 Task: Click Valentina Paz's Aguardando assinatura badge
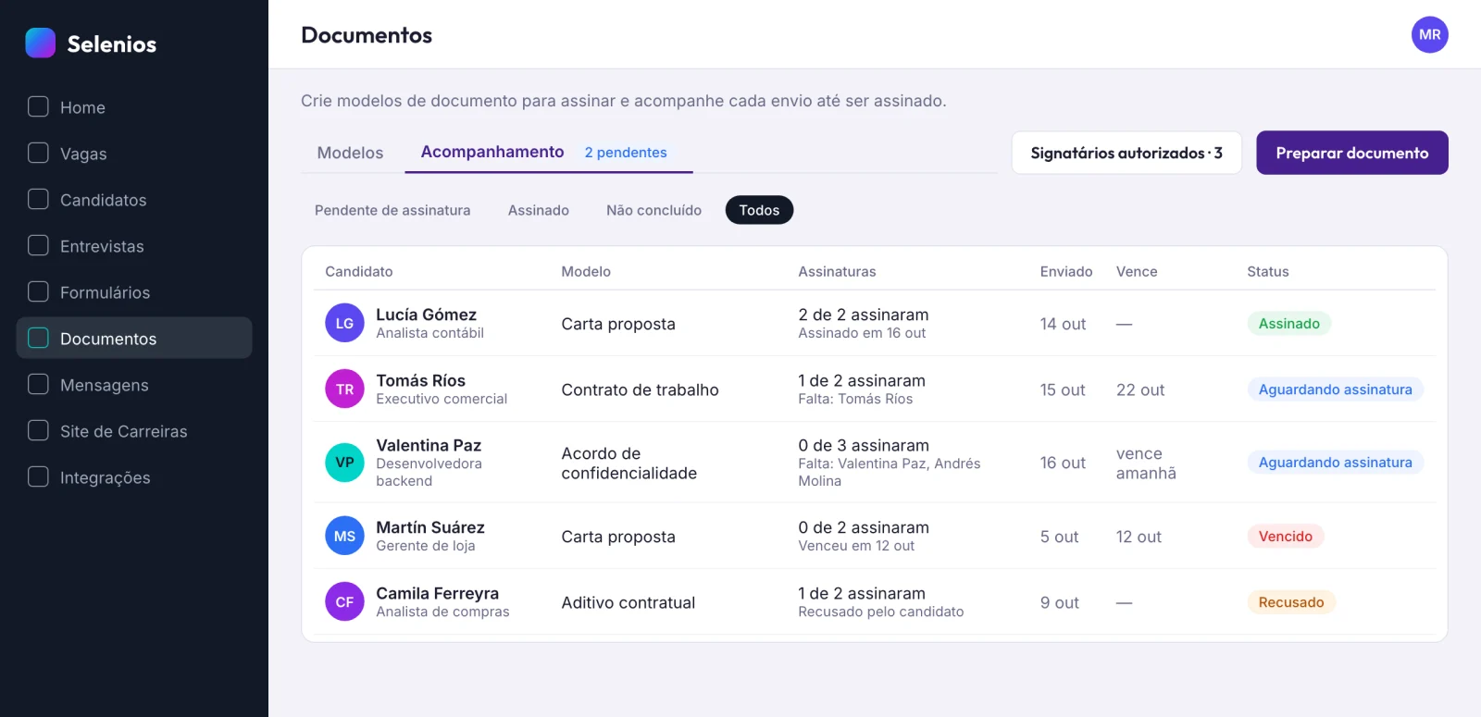pyautogui.click(x=1336, y=462)
